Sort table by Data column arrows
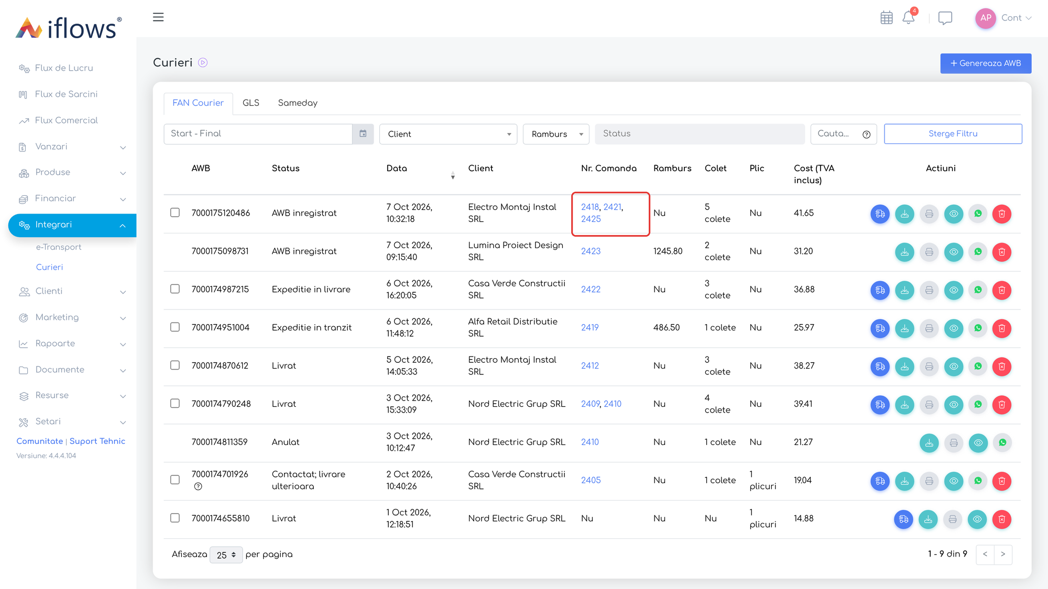1048x589 pixels. pos(453,176)
